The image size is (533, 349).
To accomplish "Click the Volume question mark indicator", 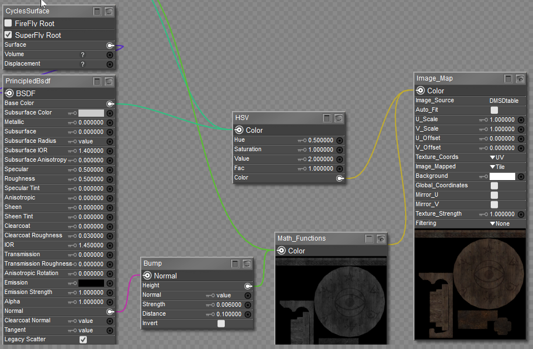I will click(x=82, y=54).
